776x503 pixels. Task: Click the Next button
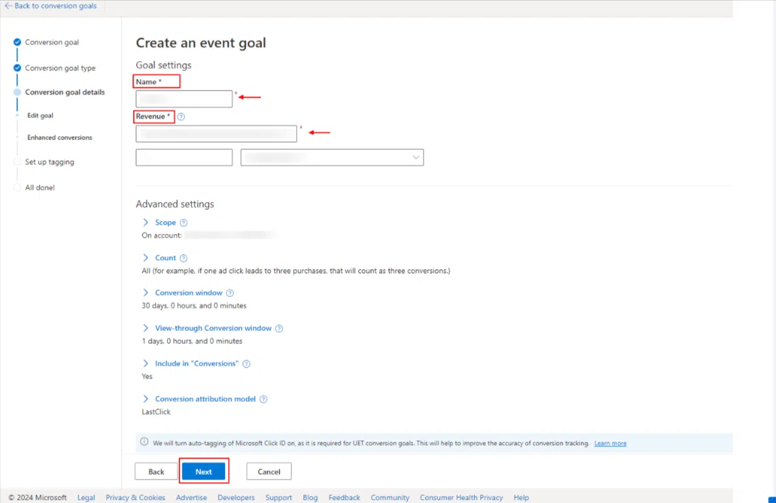point(204,471)
